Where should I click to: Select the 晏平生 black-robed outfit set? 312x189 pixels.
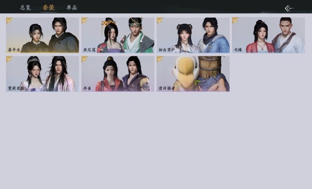[x=42, y=35]
